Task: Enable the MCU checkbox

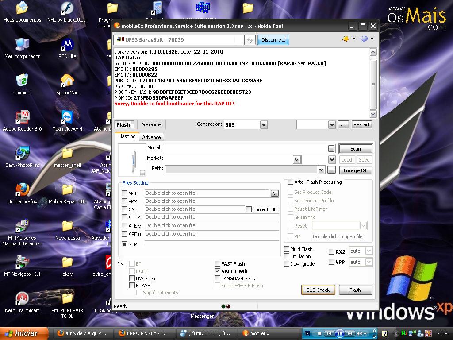Action: 124,193
